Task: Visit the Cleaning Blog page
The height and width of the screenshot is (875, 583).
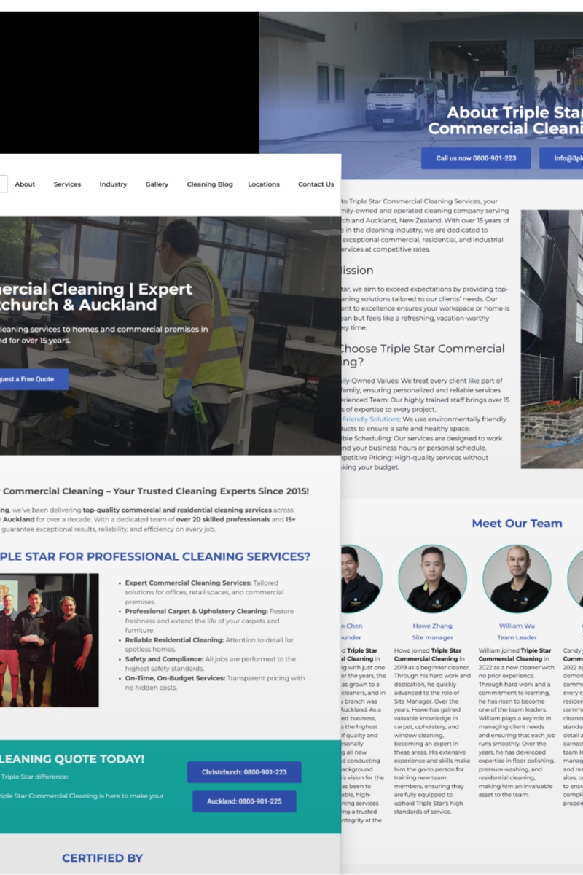Action: pyautogui.click(x=210, y=184)
